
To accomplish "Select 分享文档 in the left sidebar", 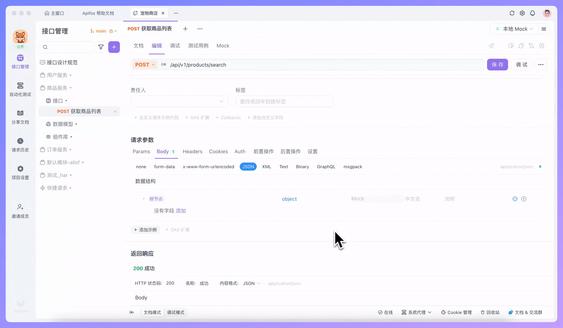I will pyautogui.click(x=20, y=117).
